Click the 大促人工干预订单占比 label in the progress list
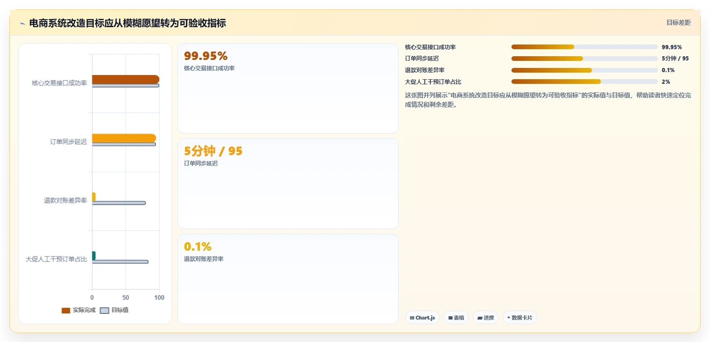The width and height of the screenshot is (710, 342). coord(433,82)
